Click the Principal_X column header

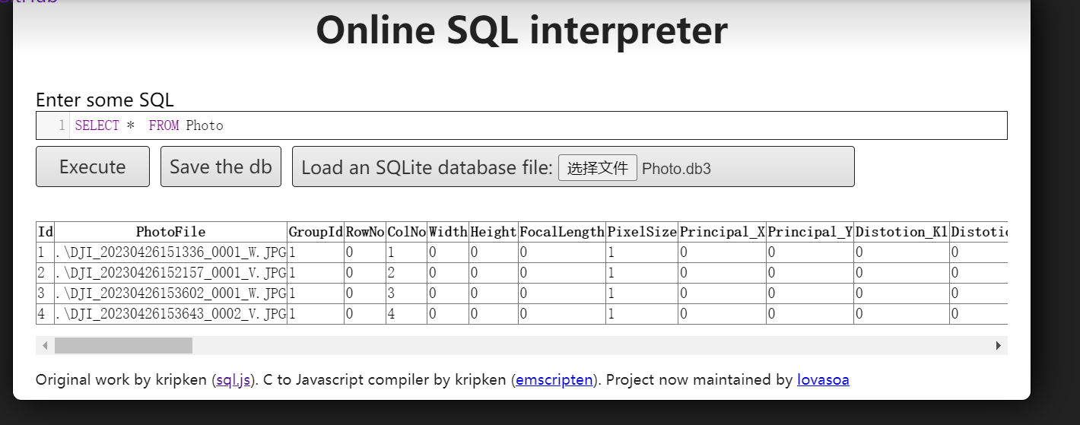pyautogui.click(x=723, y=232)
